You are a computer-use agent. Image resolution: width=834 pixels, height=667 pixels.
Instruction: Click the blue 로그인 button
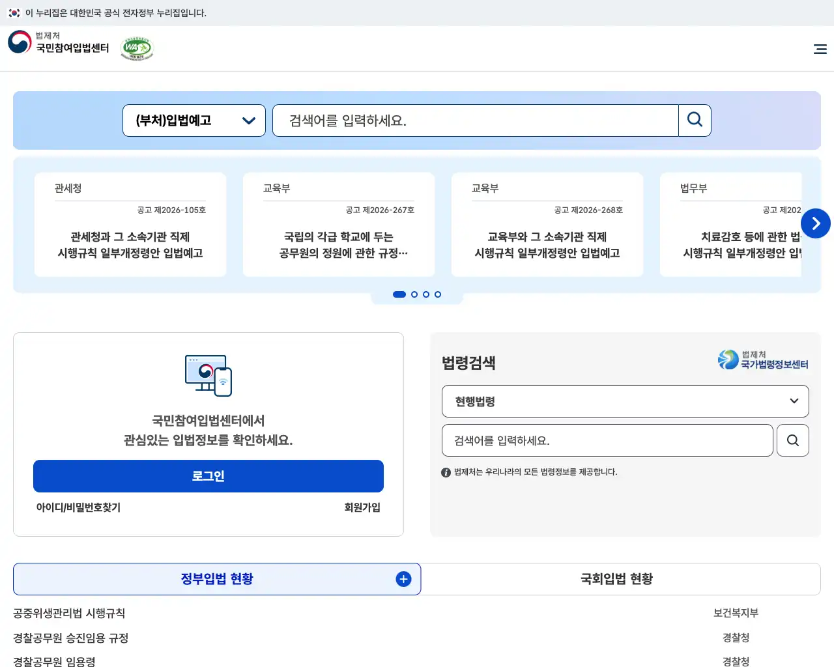[x=208, y=476]
